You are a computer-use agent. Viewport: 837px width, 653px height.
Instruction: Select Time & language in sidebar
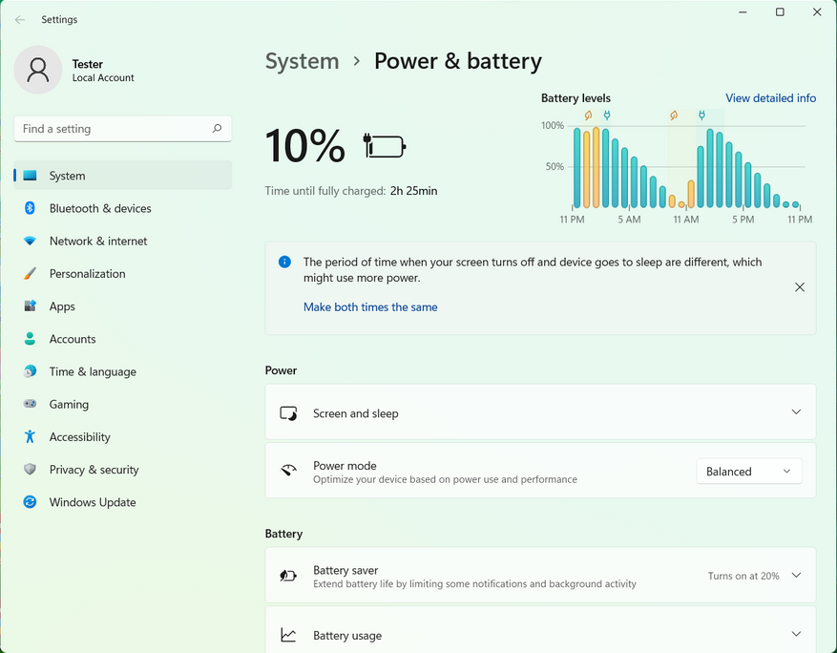[93, 371]
